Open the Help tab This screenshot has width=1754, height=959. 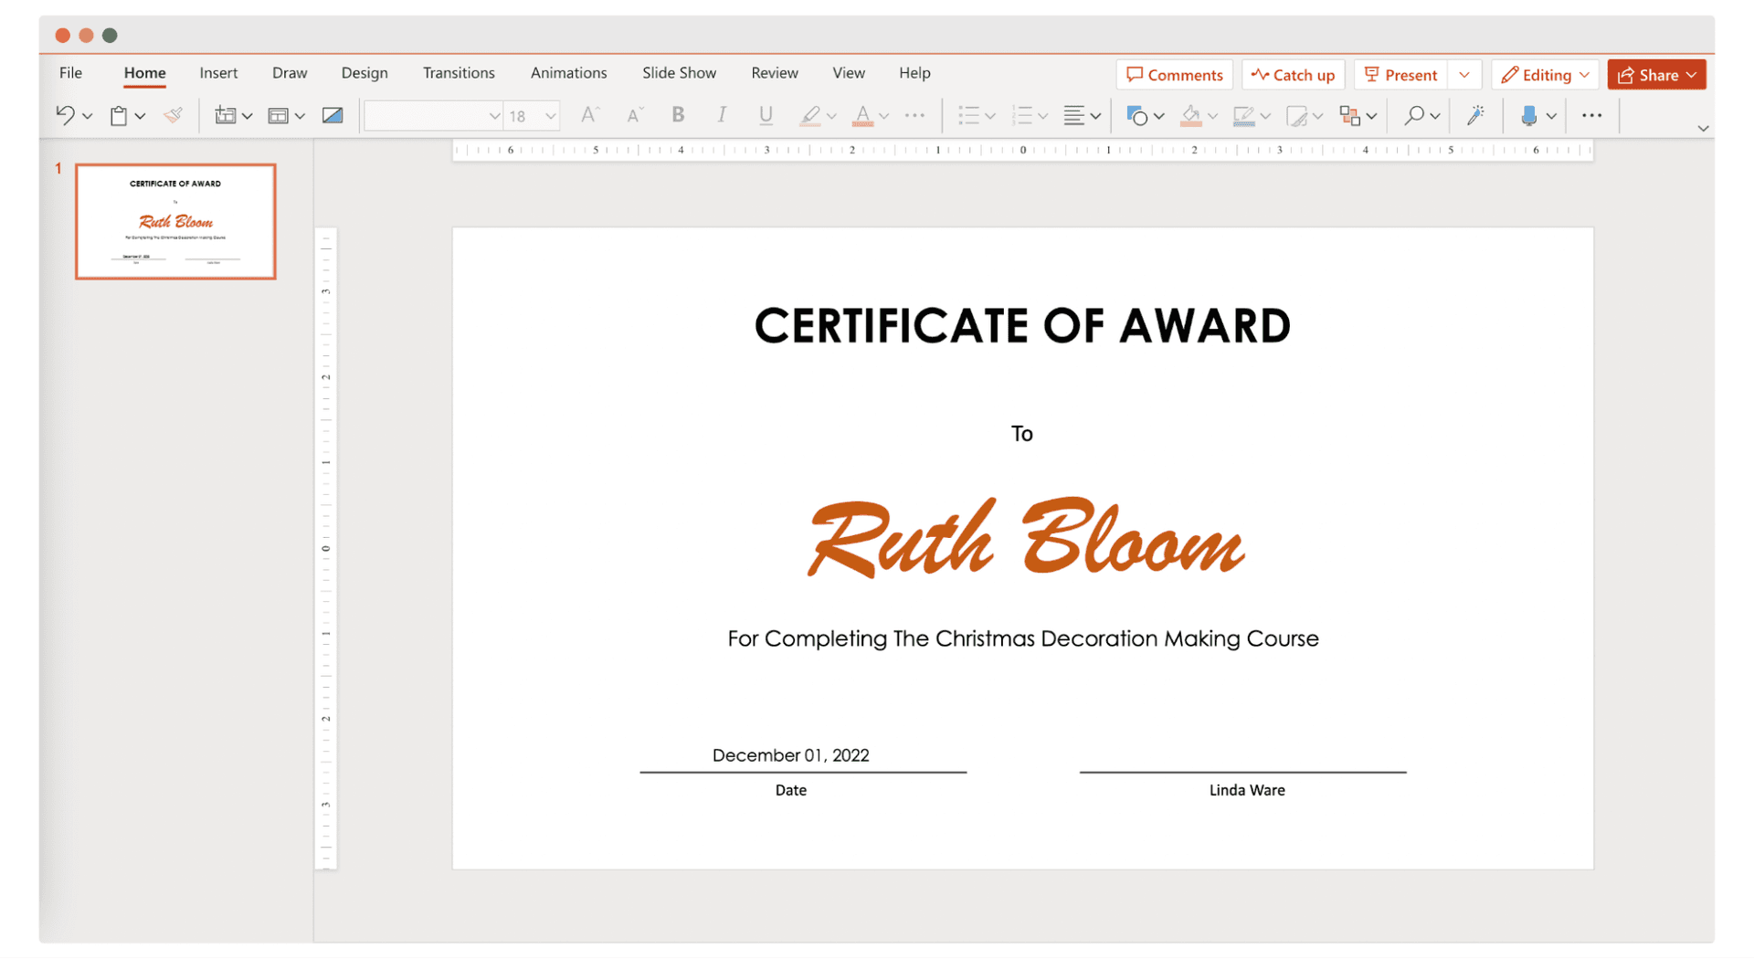point(914,73)
